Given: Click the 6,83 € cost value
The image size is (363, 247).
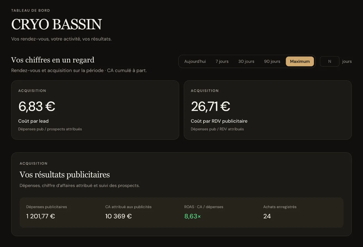Looking at the screenshot, I should [x=37, y=106].
